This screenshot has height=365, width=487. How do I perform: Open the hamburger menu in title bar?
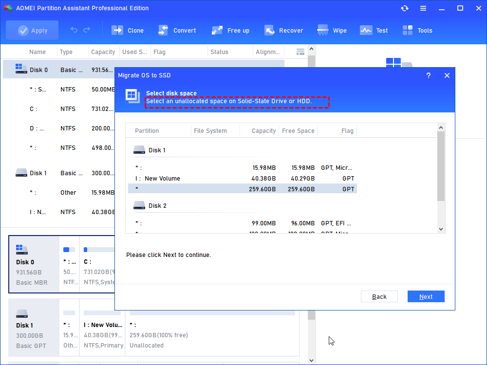click(423, 8)
